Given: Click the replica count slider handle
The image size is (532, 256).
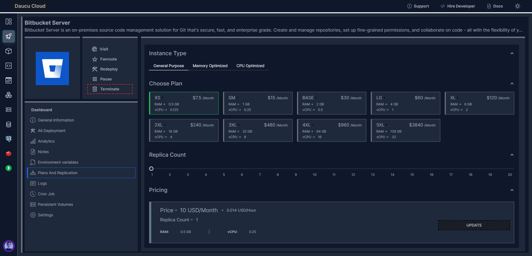Looking at the screenshot, I should [x=151, y=169].
